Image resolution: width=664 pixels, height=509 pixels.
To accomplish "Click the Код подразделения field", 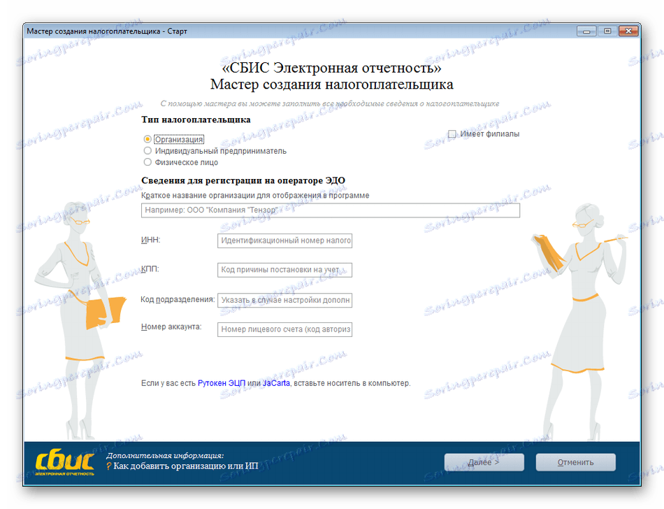I will tap(284, 300).
